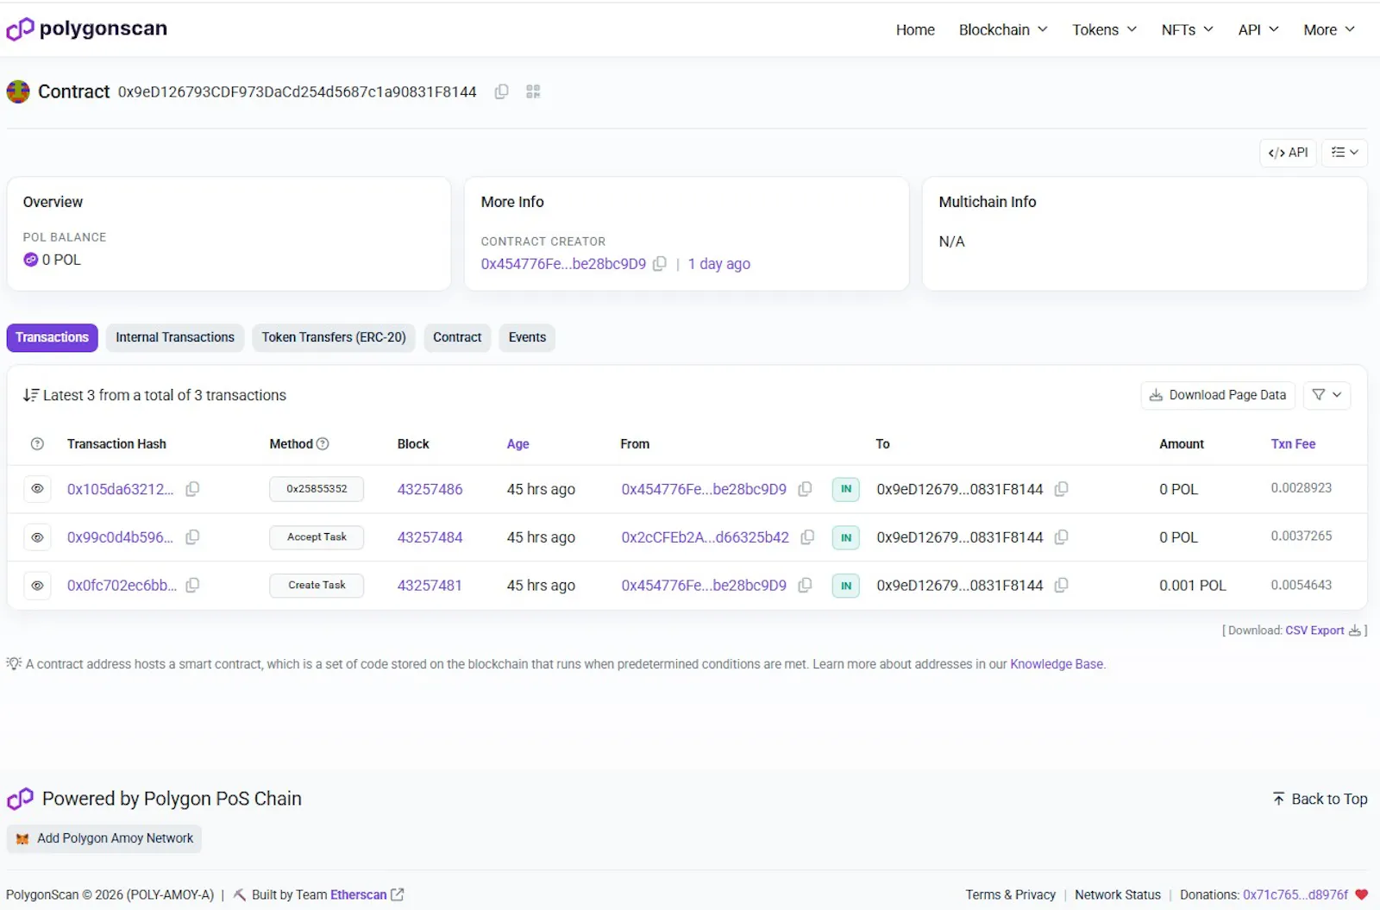Go to Home in the navbar

[x=915, y=29]
